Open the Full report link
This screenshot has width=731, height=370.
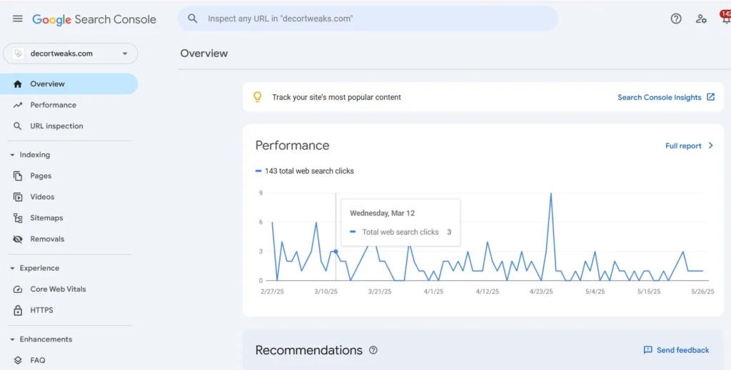coord(689,145)
